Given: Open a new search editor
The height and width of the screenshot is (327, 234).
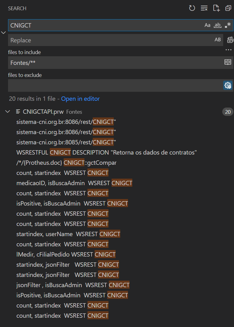Looking at the screenshot, I should [216, 8].
